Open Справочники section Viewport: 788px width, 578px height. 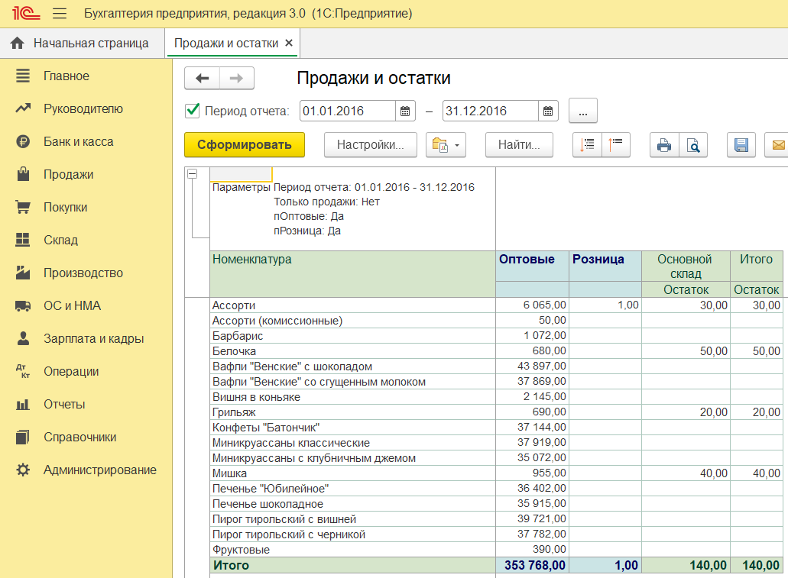[x=80, y=437]
